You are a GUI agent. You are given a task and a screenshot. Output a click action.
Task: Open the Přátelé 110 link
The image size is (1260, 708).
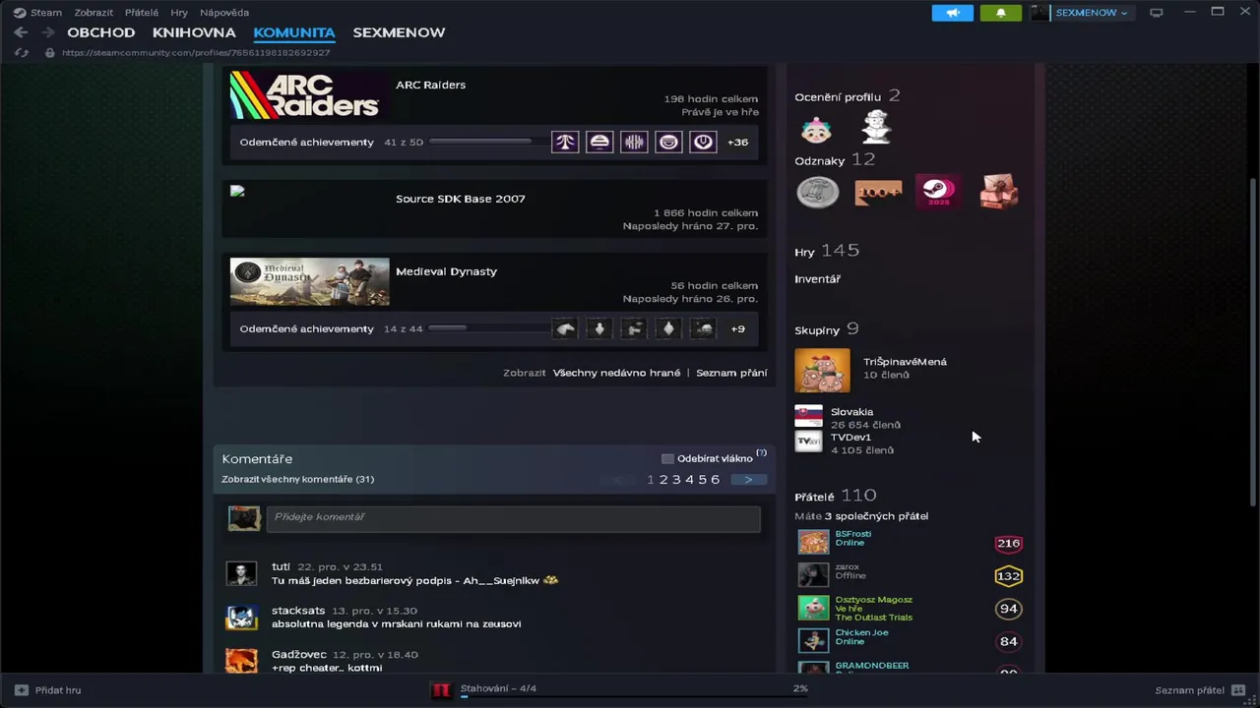click(x=835, y=496)
